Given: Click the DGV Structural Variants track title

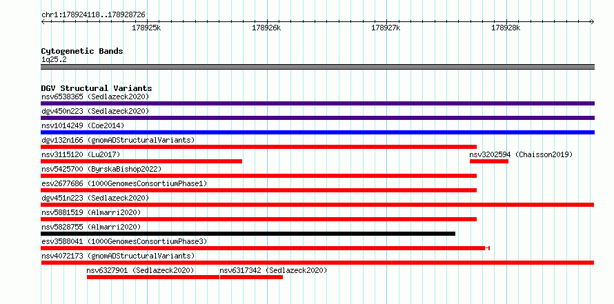Looking at the screenshot, I should [97, 88].
